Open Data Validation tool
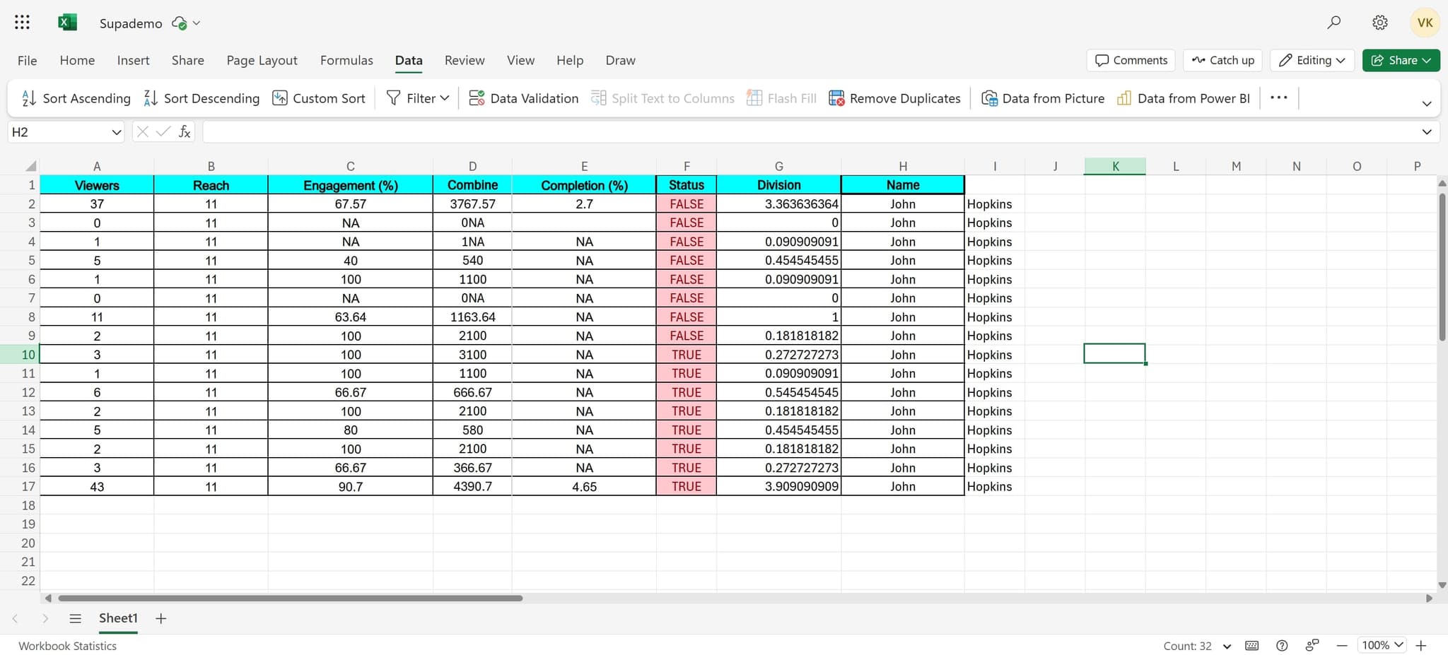The height and width of the screenshot is (655, 1448). pos(524,98)
